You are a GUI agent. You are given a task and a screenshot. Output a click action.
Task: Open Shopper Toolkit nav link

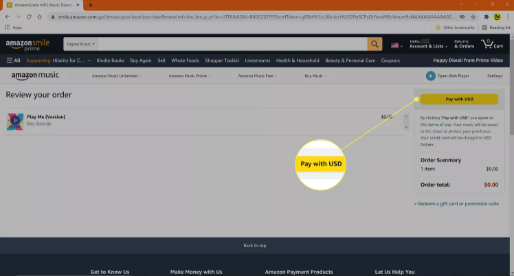pyautogui.click(x=222, y=60)
